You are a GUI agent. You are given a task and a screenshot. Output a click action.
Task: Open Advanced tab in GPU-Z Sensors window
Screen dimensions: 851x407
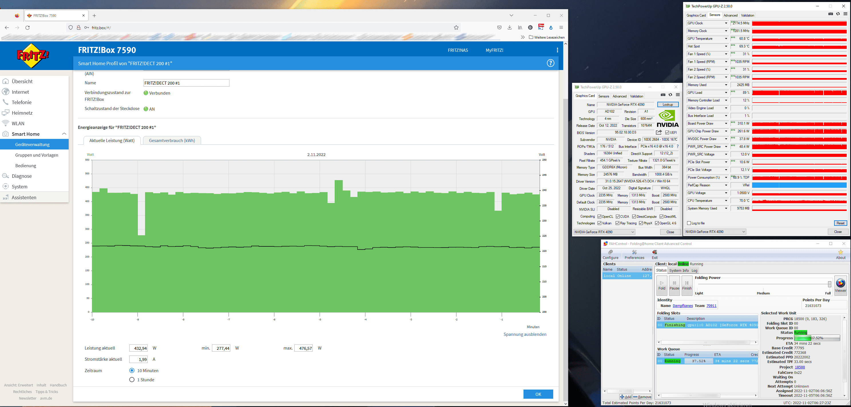coord(730,15)
